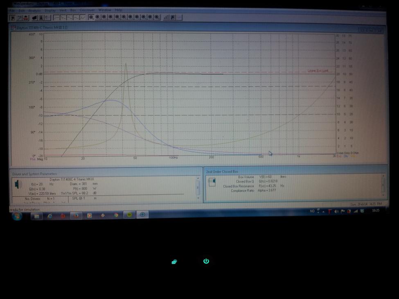Click the new project toolbar icon
Image resolution: width=399 pixels, height=299 pixels.
(12, 18)
